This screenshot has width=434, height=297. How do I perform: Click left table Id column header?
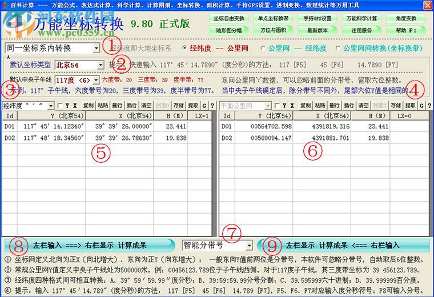point(10,116)
